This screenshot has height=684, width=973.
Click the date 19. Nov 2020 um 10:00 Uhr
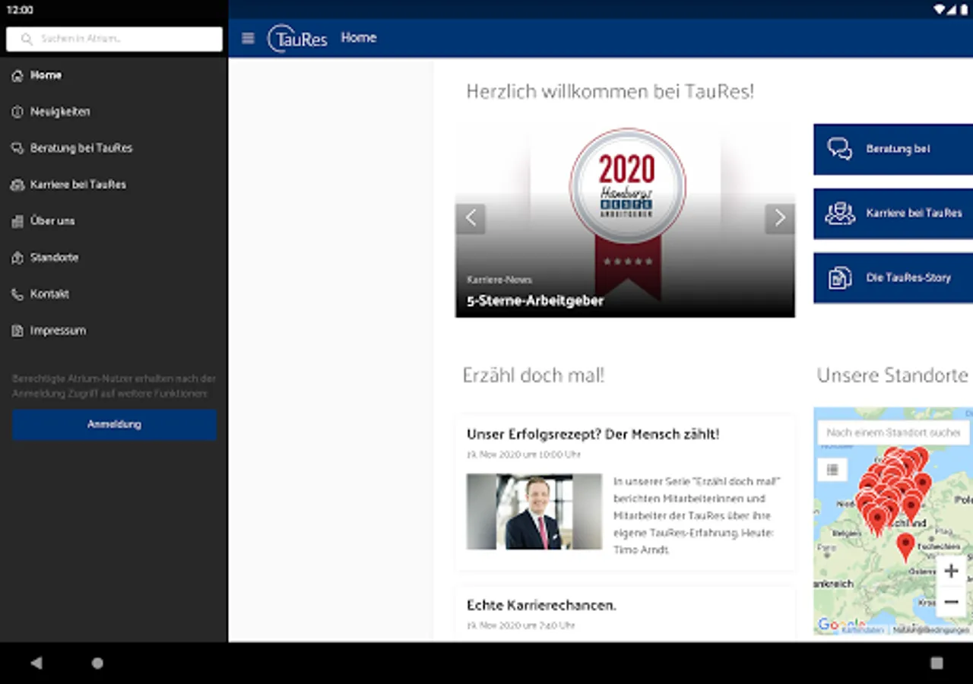click(x=524, y=454)
